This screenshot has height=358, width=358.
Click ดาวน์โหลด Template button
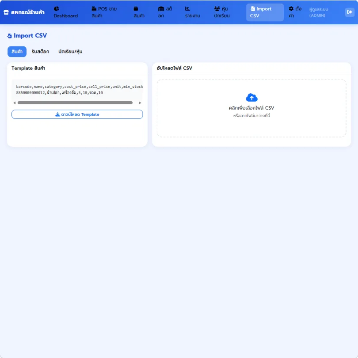77,114
